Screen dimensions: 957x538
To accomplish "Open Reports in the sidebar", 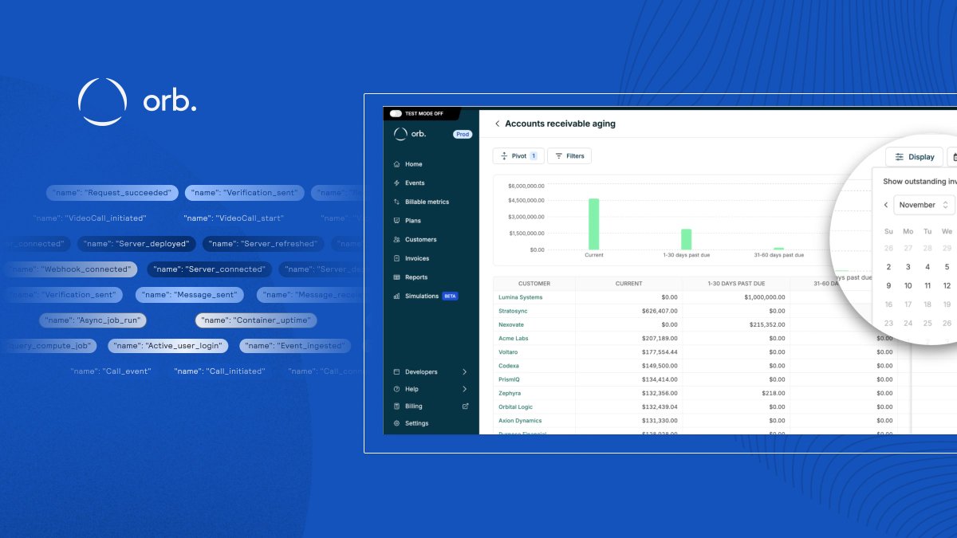I will 416,277.
